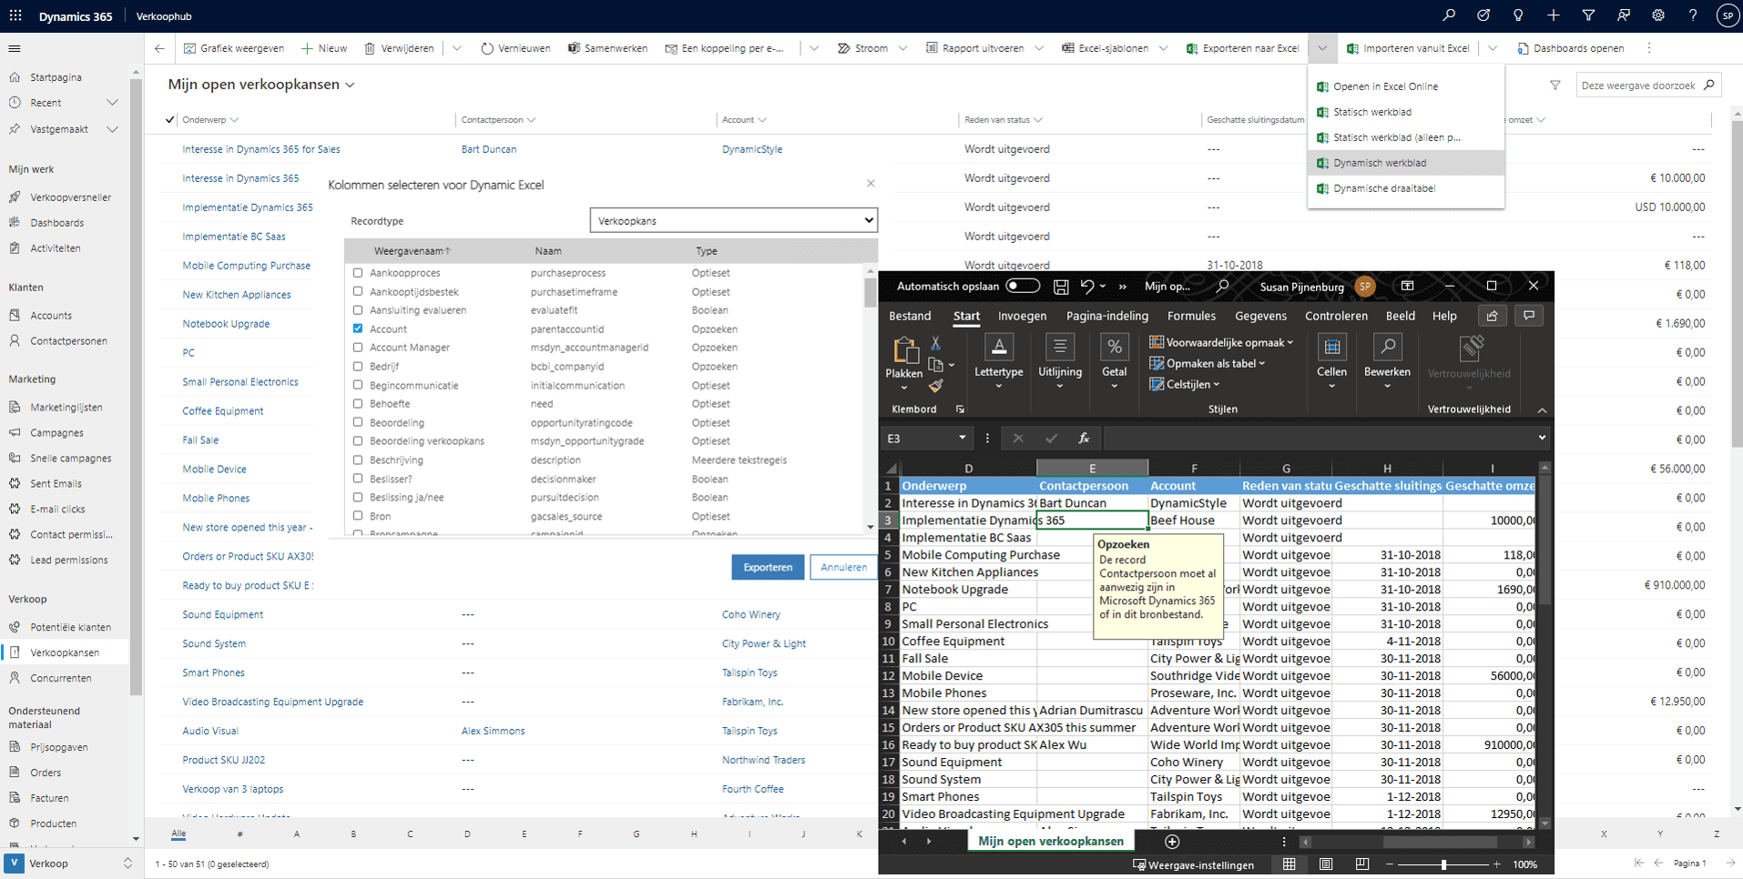Click the Annuleren button in dialog
Viewport: 1743px width, 879px height.
point(843,567)
